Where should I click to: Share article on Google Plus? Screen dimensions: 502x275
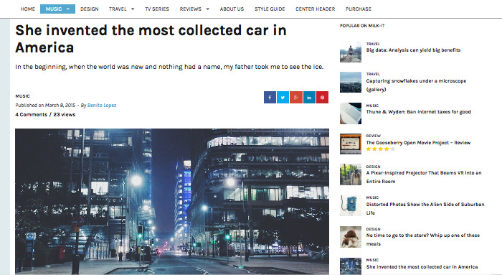click(296, 98)
